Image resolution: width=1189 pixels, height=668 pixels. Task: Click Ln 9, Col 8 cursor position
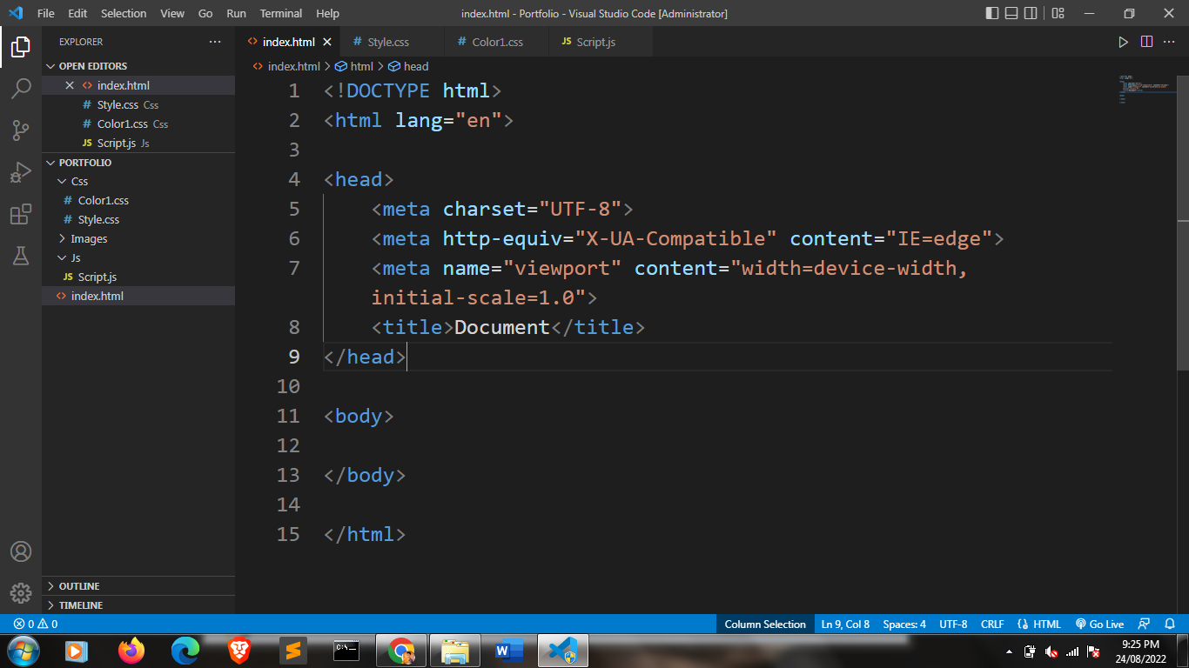[x=845, y=624]
